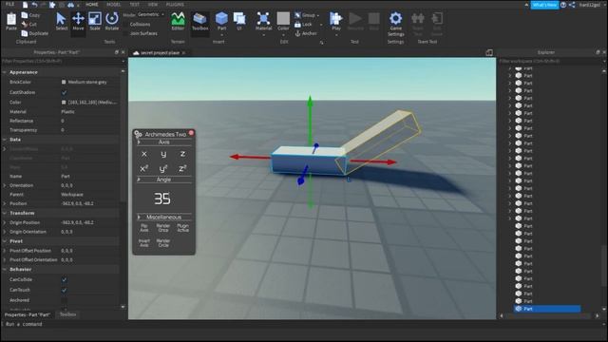This screenshot has height=342, width=608.
Task: Toggle the Join Surfaces checkbox
Action: coord(125,33)
